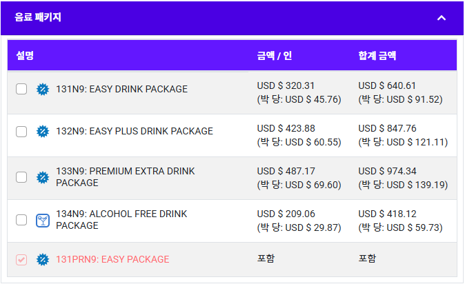The width and height of the screenshot is (465, 284).
Task: Click discount badge icon beside Easy Plus Drink Package
Action: (43, 132)
